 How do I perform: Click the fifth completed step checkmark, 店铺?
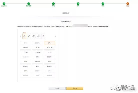click(x=103, y=4)
